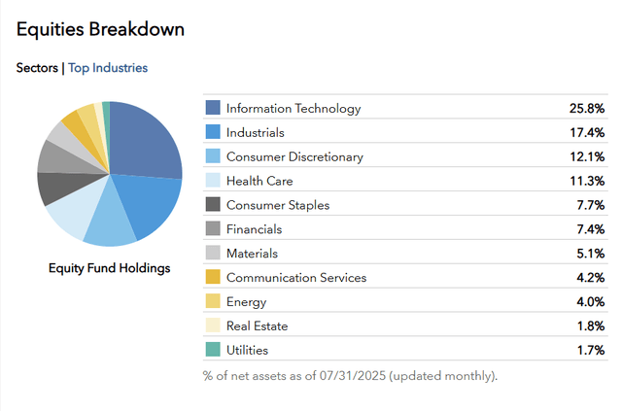Click the Information Technology color swatch
Image resolution: width=622 pixels, height=411 pixels.
tap(213, 108)
